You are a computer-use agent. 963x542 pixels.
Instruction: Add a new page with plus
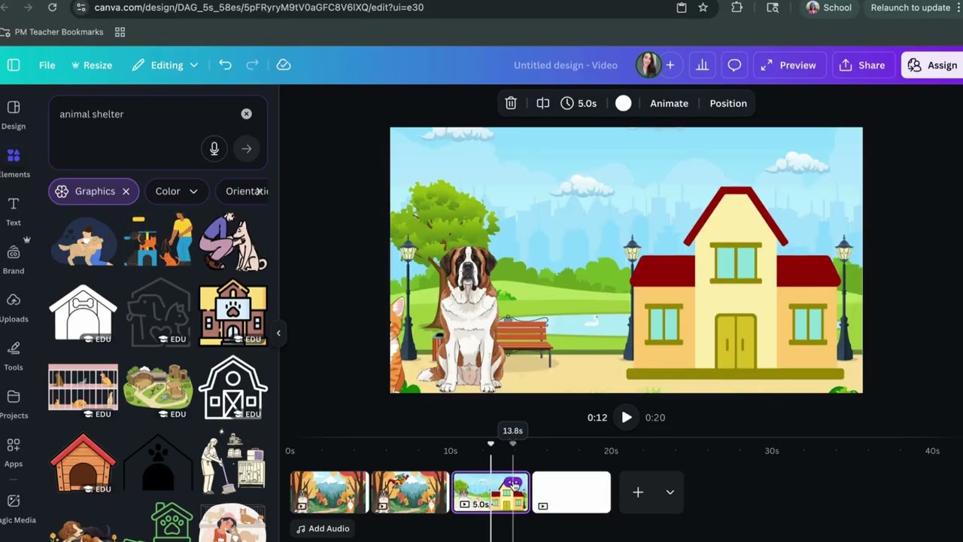[638, 492]
